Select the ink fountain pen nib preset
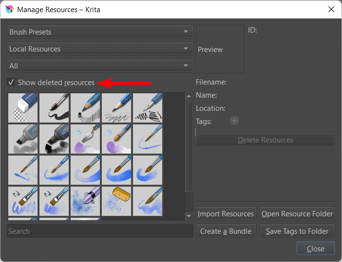342x262 pixels. pyautogui.click(x=148, y=108)
